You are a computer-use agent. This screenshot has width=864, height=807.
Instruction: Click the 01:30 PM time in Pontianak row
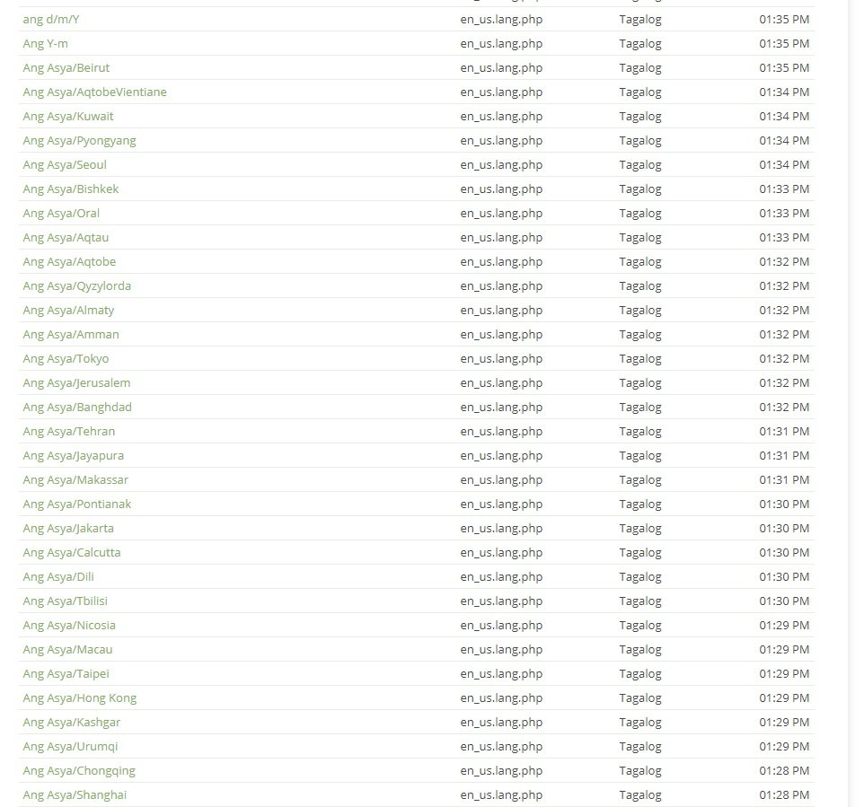pyautogui.click(x=784, y=504)
